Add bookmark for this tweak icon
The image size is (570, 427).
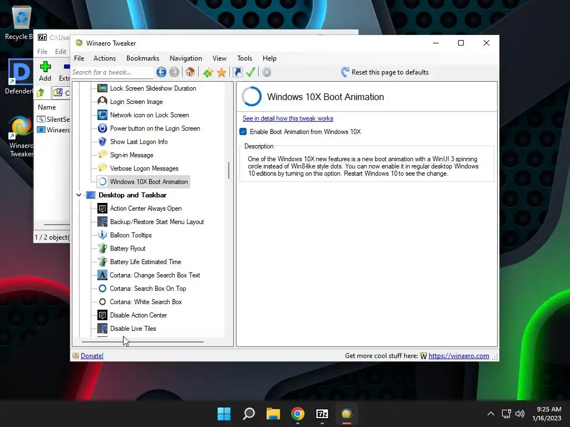[x=208, y=72]
